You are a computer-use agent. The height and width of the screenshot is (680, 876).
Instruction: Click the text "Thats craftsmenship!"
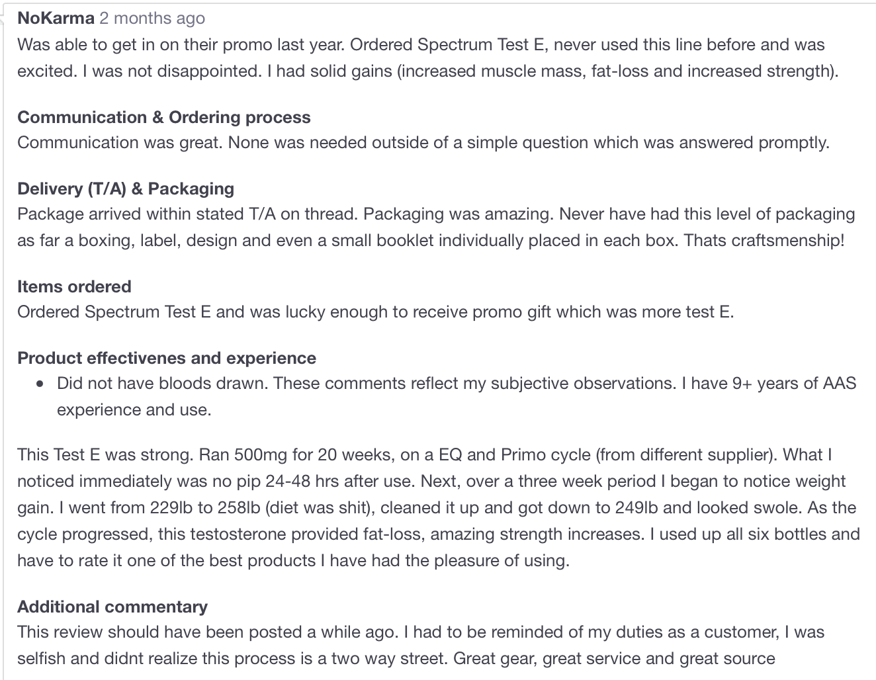(x=764, y=240)
